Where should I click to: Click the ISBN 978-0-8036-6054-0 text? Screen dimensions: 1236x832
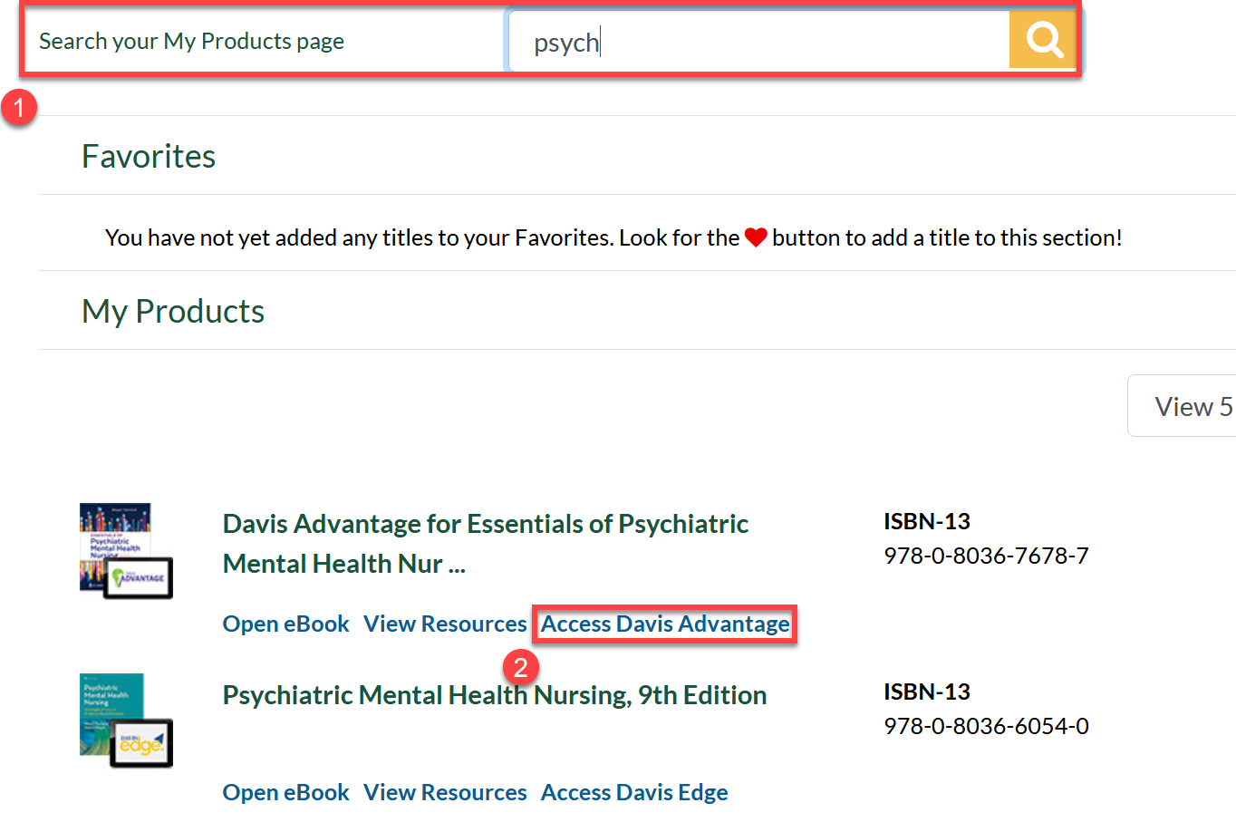pyautogui.click(x=985, y=725)
